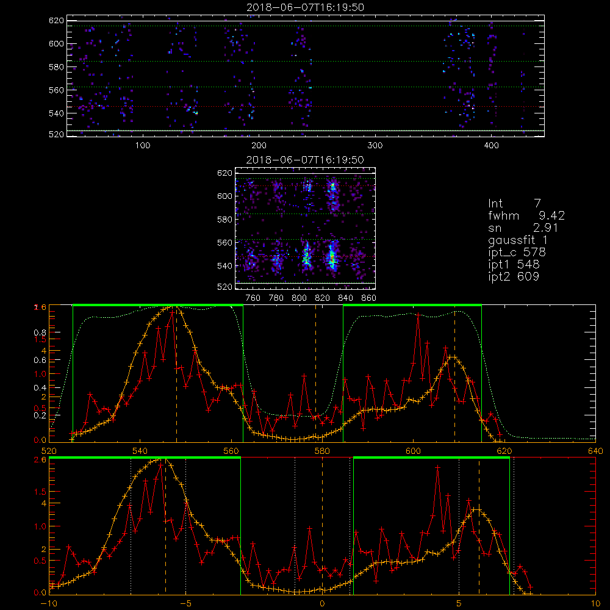Click the 'ipt1 548' readout line
Screen dimensions: 610x610
tap(514, 265)
